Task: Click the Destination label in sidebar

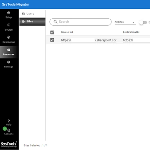Action: pyautogui.click(x=9, y=42)
